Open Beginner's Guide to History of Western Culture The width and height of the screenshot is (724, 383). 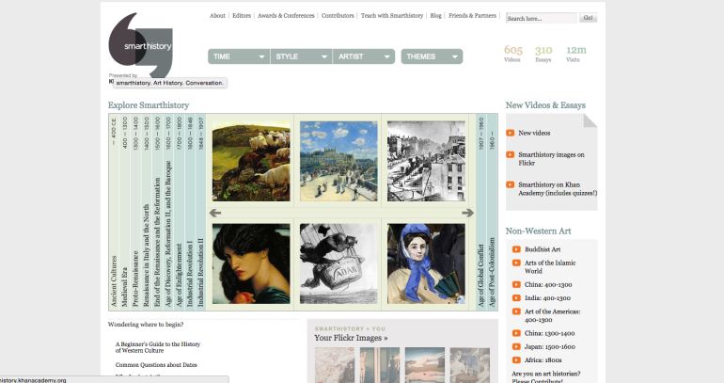click(157, 347)
